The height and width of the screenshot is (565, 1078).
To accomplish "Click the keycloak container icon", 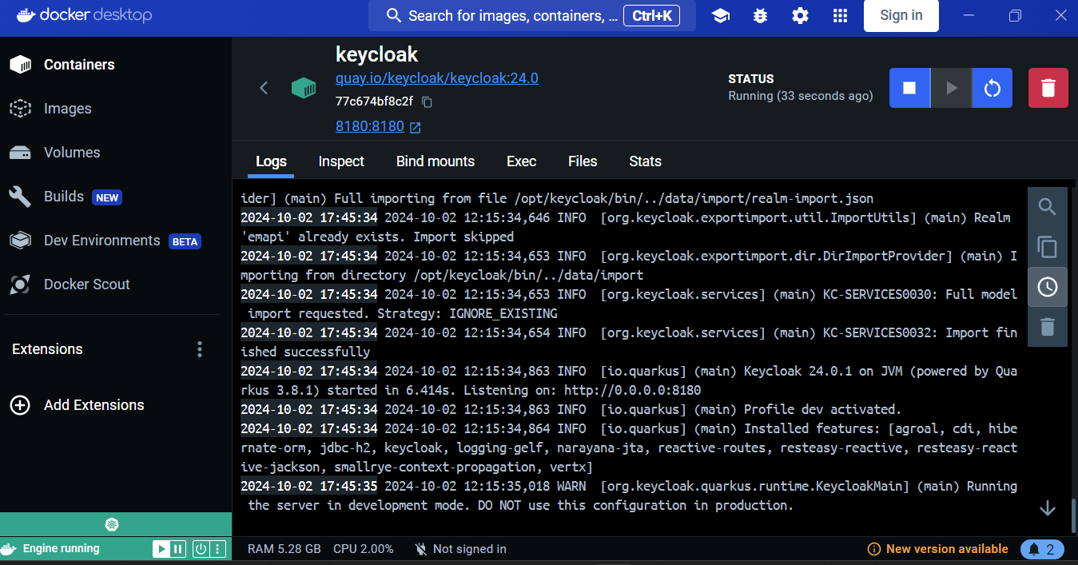I will (304, 88).
